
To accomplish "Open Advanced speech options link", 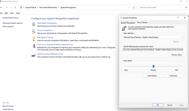I will coord(13,23).
